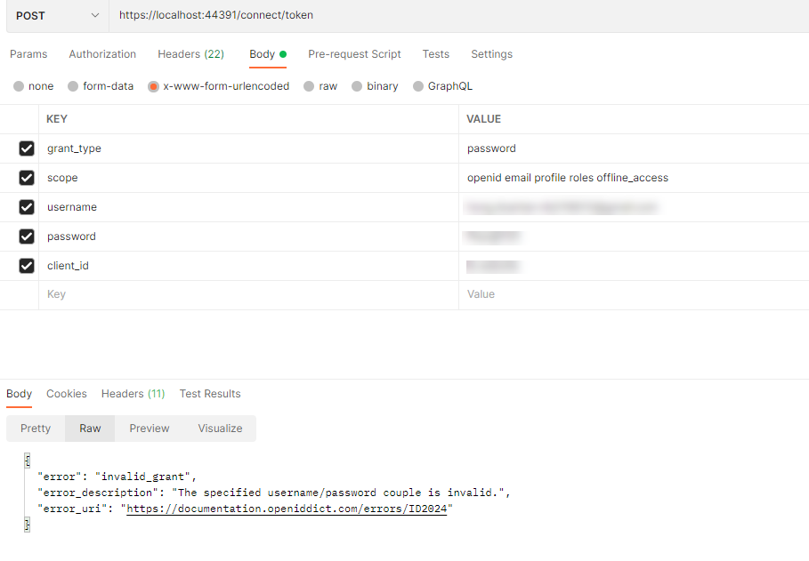Click the "error": "invalid_grant" line
The image size is (809, 561).
[117, 477]
